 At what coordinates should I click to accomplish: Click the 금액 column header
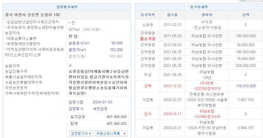click(x=246, y=15)
